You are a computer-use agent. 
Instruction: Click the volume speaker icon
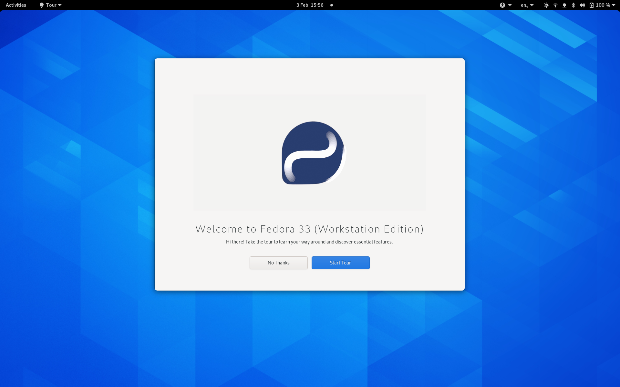tap(582, 5)
